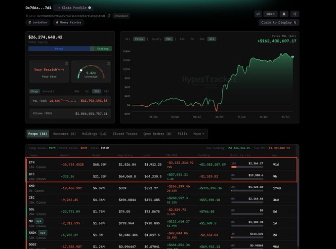The image size is (336, 249).
Task: Click the PNL (30d) sparkline row
Action: (70, 101)
